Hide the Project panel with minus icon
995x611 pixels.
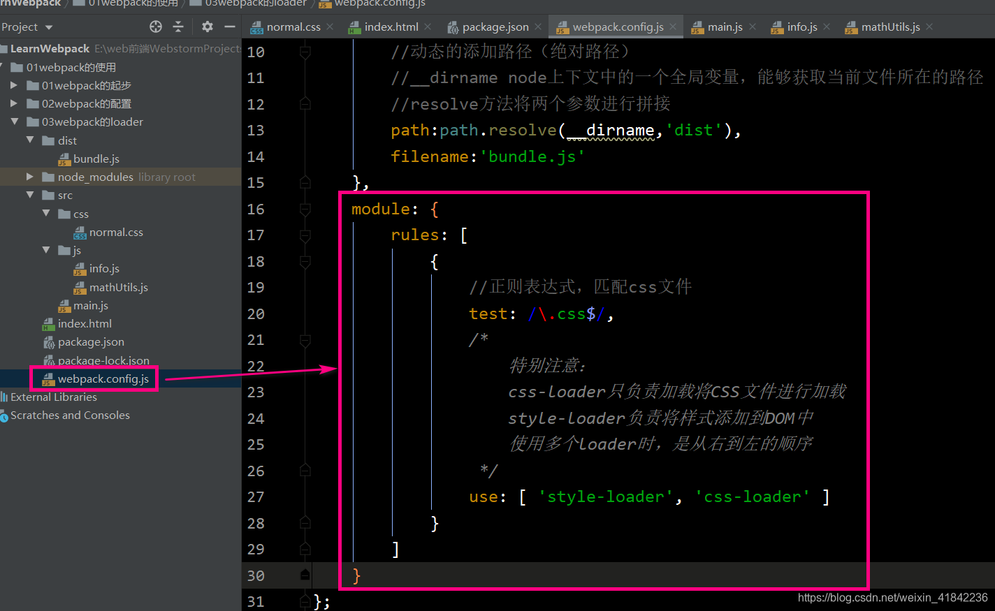click(x=230, y=27)
